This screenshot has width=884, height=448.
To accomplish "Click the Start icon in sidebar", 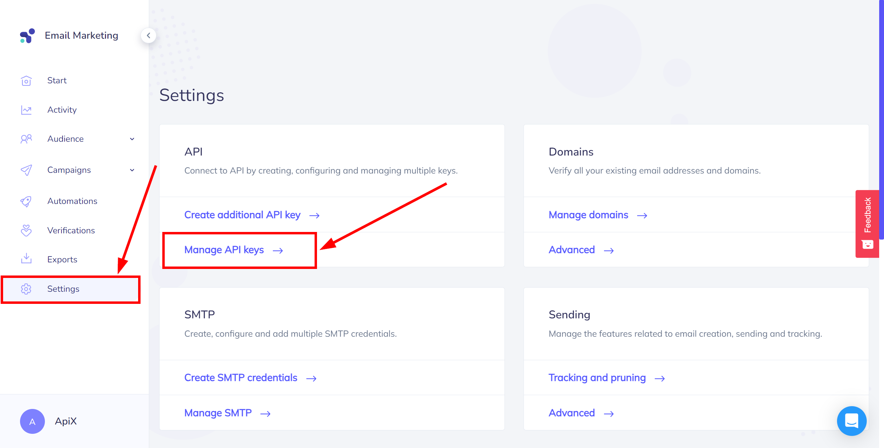I will pos(26,80).
